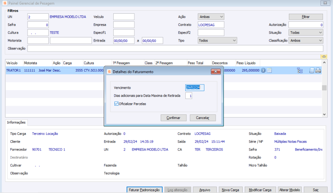This screenshot has height=193, width=333.
Task: Click Faturar Padronização button
Action: point(144,190)
